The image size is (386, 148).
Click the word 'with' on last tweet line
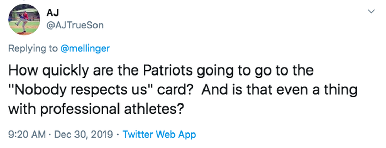19,109
